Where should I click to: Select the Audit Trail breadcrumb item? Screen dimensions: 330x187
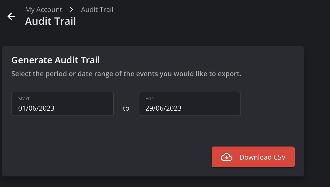(97, 10)
